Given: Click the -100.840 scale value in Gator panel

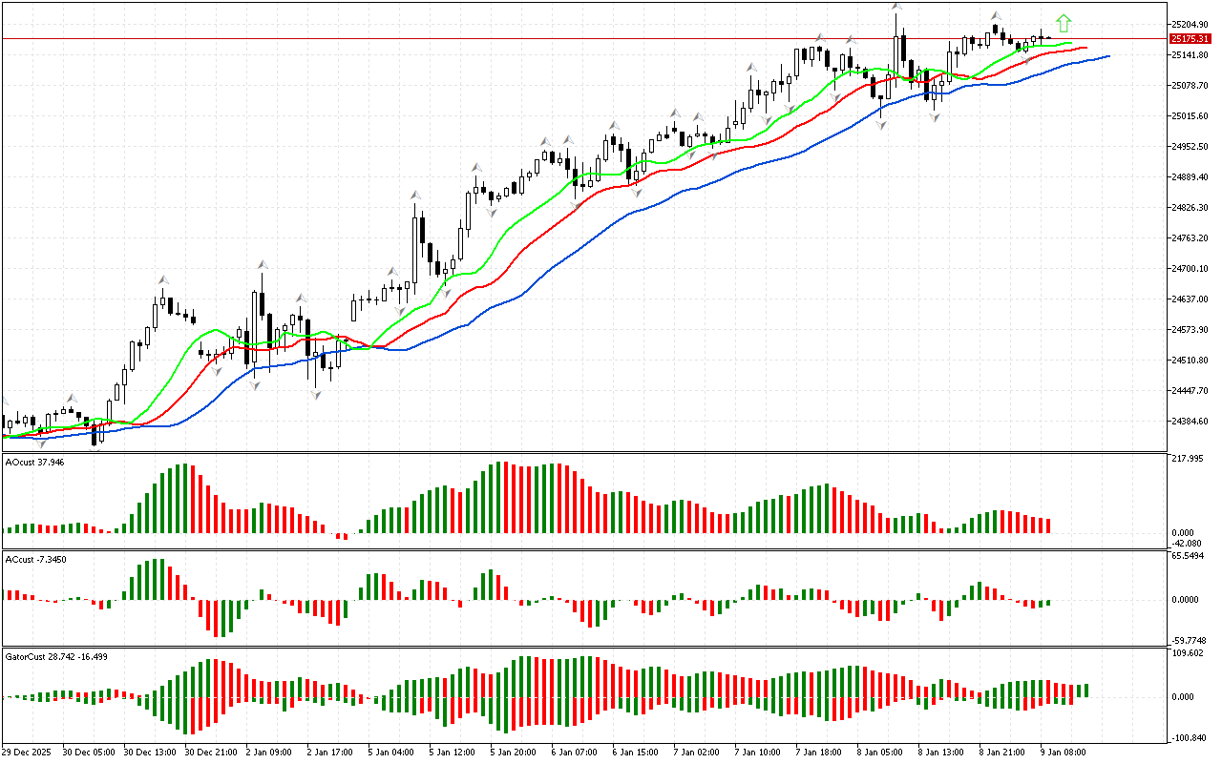Looking at the screenshot, I should click(1189, 737).
